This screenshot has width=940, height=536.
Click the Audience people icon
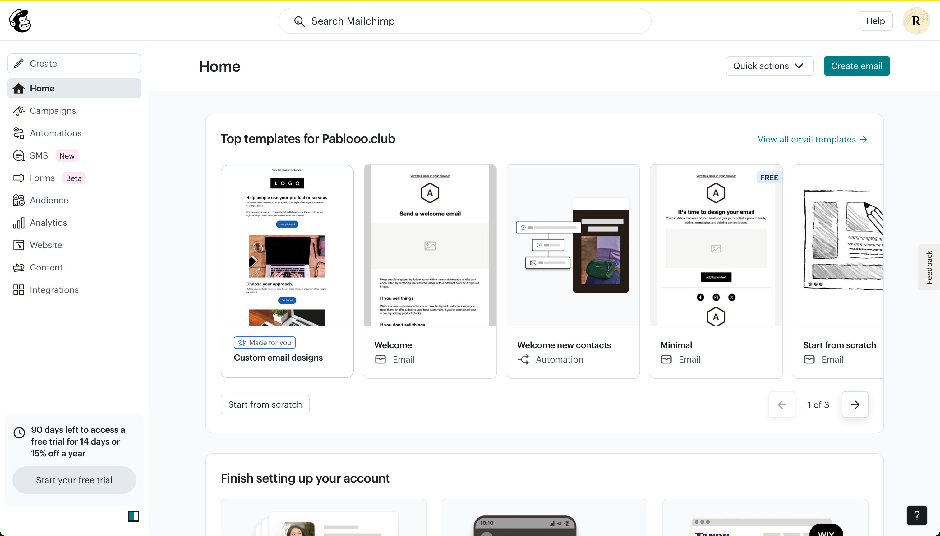click(x=18, y=200)
